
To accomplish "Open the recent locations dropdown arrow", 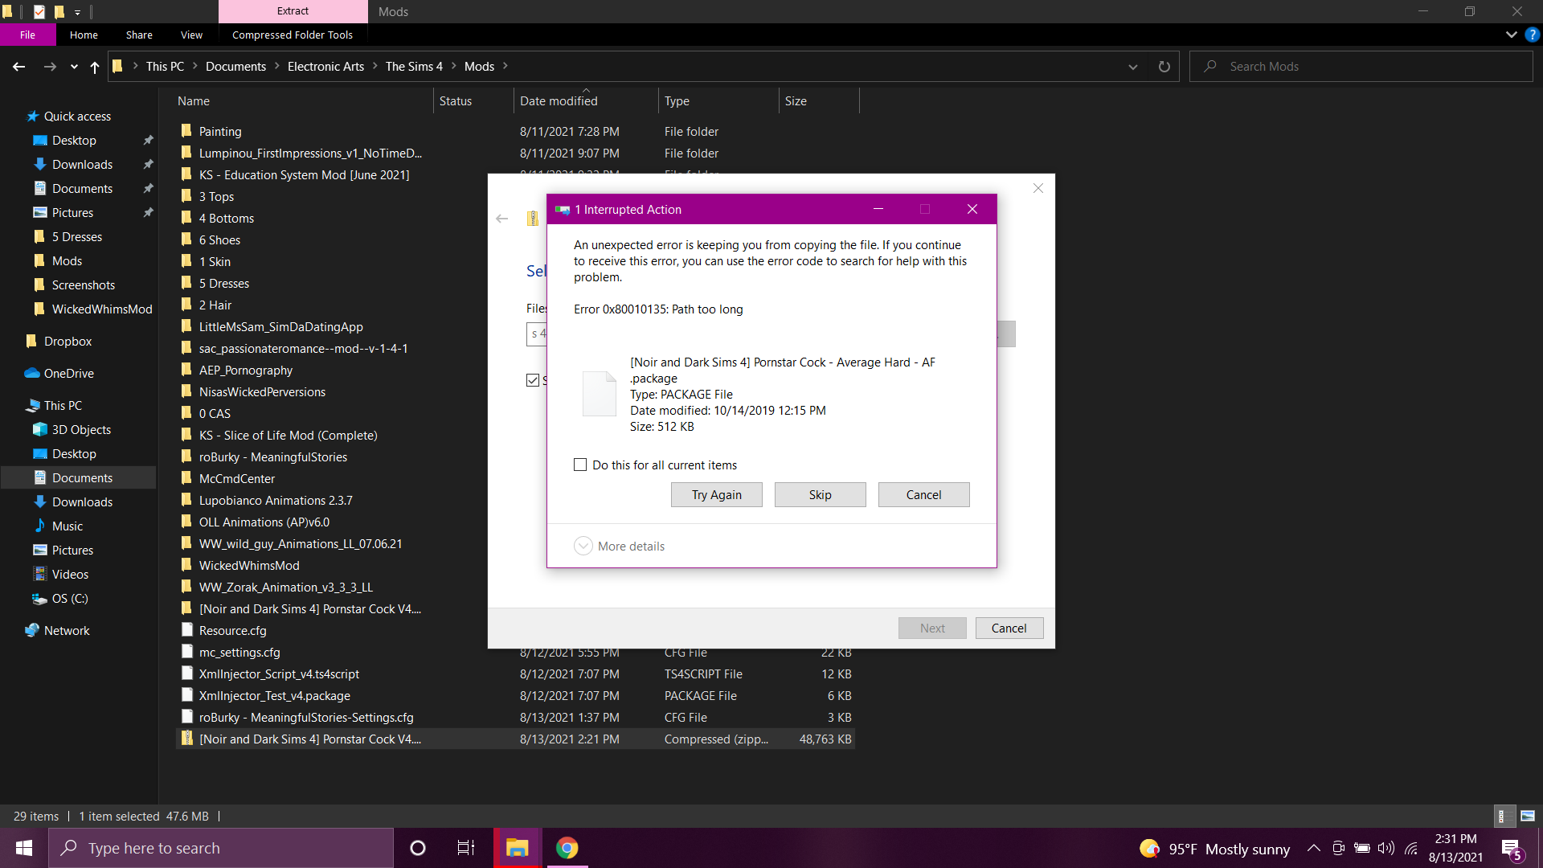I will [x=74, y=67].
